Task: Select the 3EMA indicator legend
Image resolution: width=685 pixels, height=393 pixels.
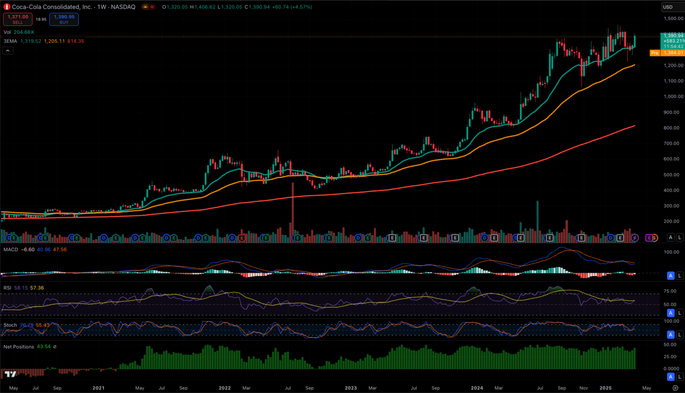Action: (10, 41)
